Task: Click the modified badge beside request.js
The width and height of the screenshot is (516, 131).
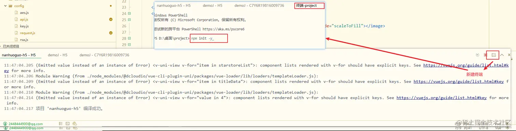Action: coord(111,33)
